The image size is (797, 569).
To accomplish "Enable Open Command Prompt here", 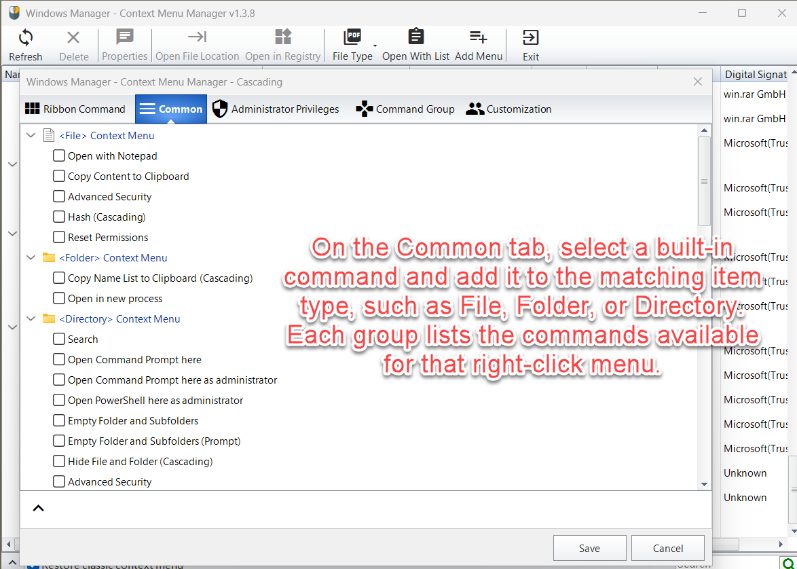I will pos(59,359).
